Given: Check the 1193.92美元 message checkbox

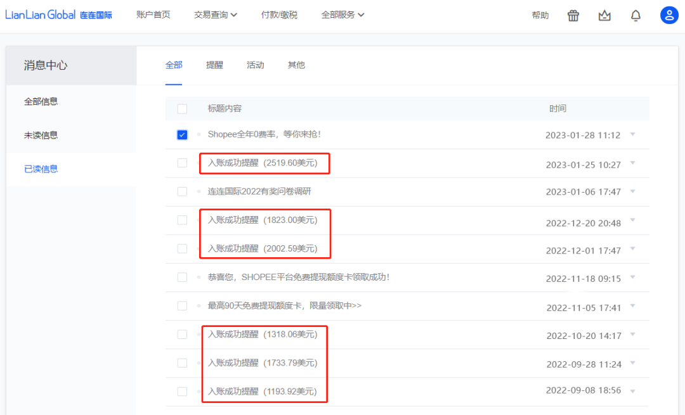Looking at the screenshot, I should (182, 392).
